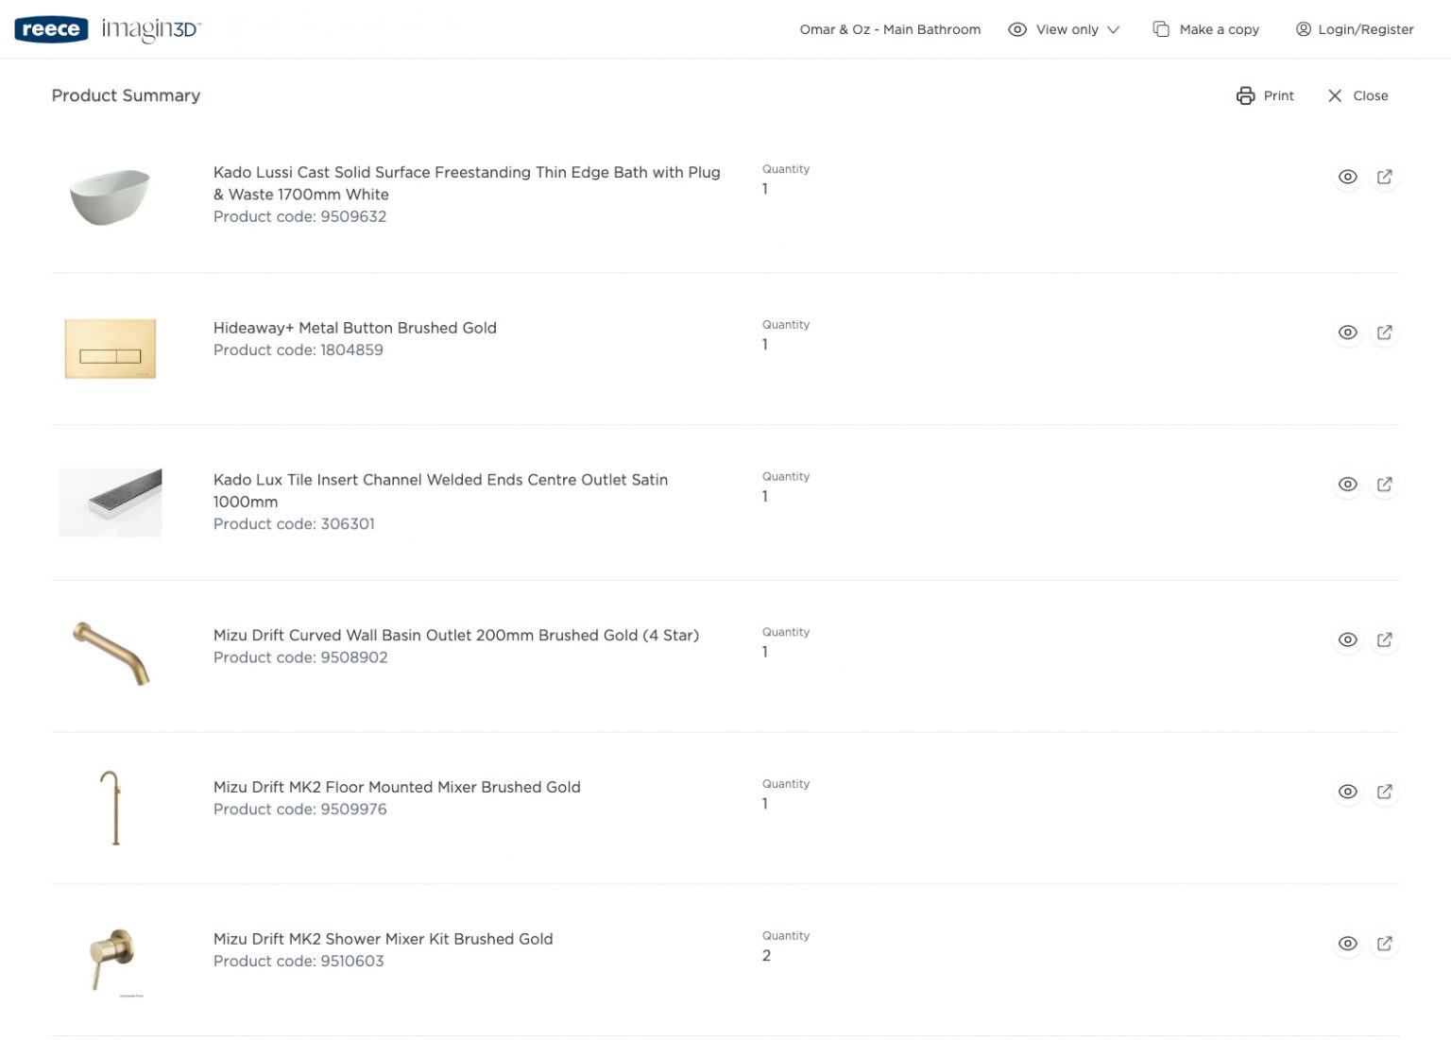The height and width of the screenshot is (1040, 1451).
Task: Open external link for Mizu Drift Basin Outlet
Action: point(1384,640)
